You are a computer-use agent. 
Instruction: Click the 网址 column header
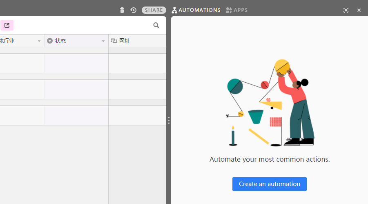(x=137, y=41)
